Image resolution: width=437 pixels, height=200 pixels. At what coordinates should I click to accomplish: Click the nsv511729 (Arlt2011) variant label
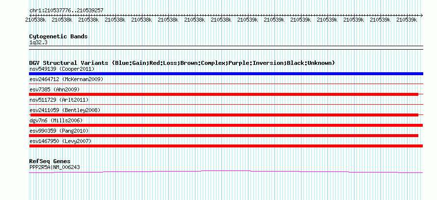pyautogui.click(x=59, y=100)
